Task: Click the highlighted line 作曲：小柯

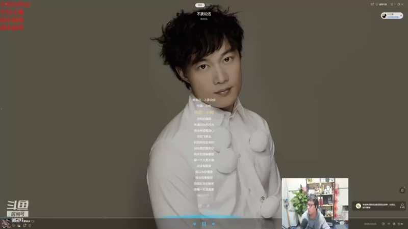Action: coord(204,112)
